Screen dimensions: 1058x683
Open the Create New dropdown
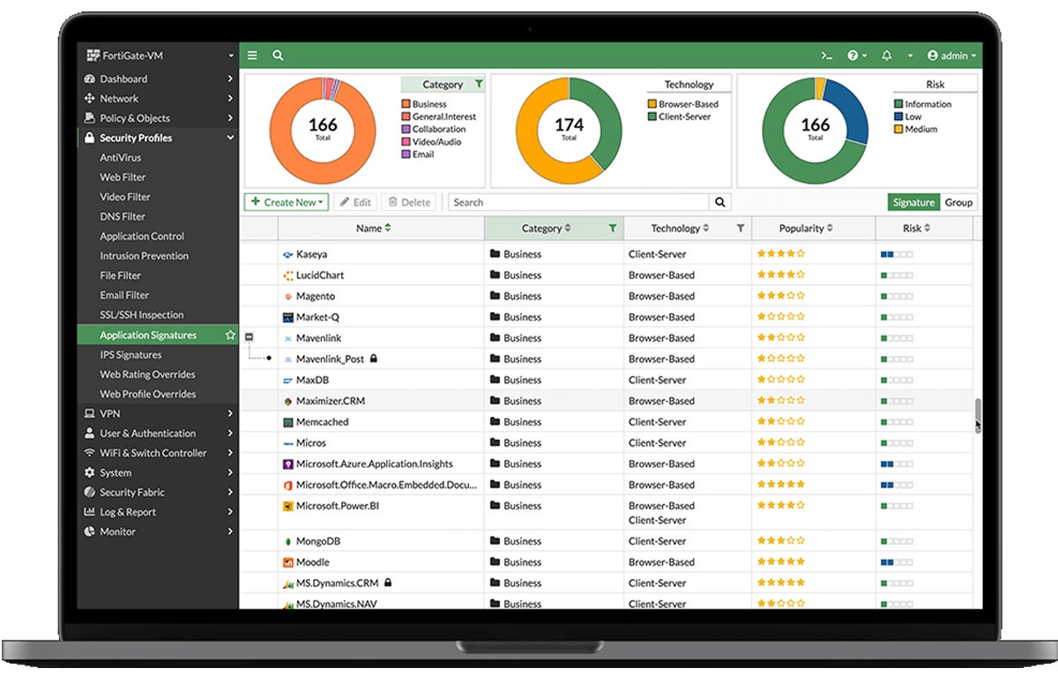coord(286,202)
